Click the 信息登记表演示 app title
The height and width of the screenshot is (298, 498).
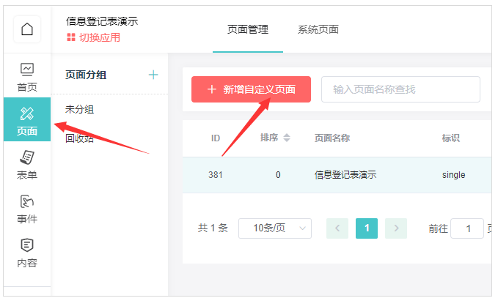pos(102,21)
